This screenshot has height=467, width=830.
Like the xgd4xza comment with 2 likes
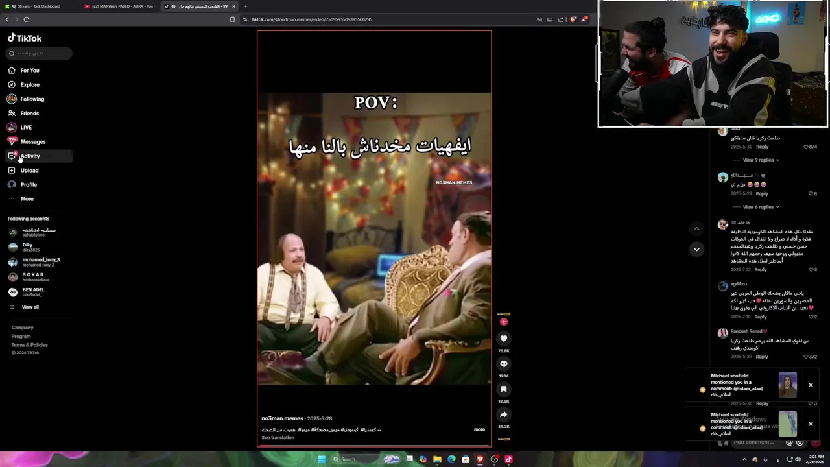[811, 317]
